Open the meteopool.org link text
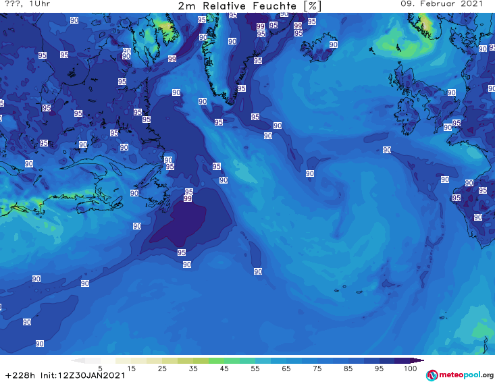Screen dimensions: 495x382 click(x=466, y=375)
